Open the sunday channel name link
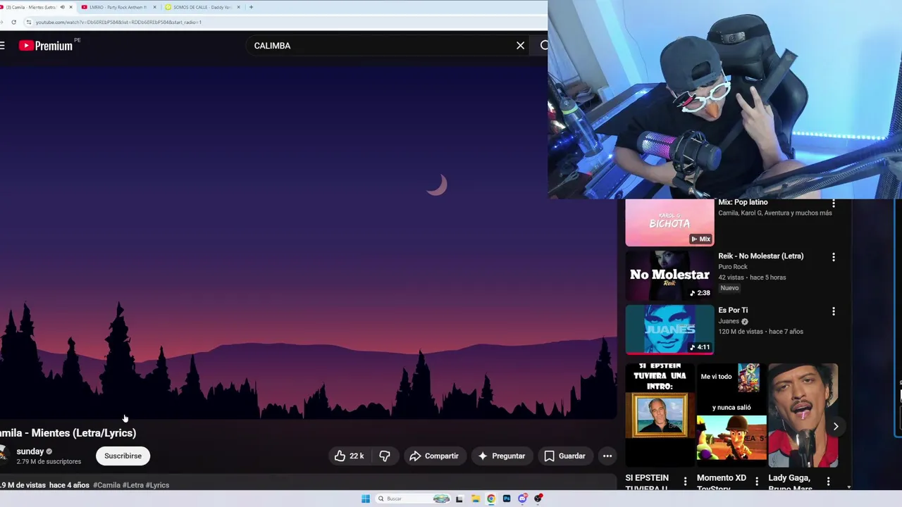Image resolution: width=902 pixels, height=507 pixels. pyautogui.click(x=30, y=451)
